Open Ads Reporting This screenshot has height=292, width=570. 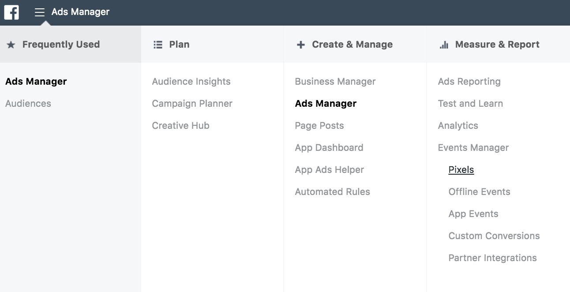[469, 82]
